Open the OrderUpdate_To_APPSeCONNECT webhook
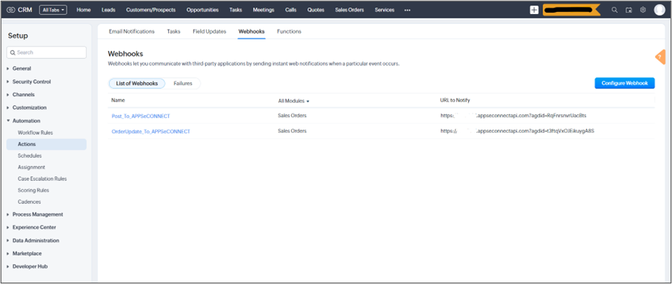The width and height of the screenshot is (672, 284). coord(151,132)
